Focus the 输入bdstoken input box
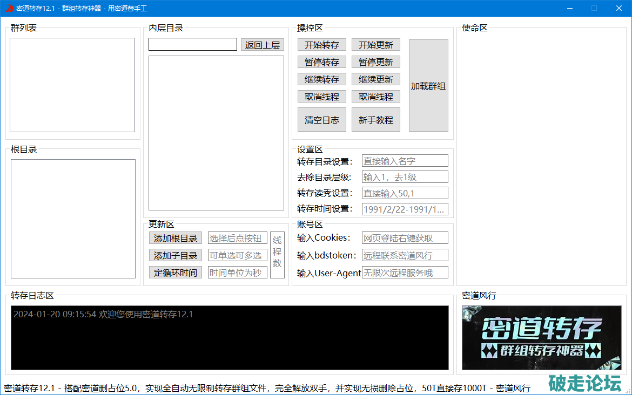632x395 pixels. [405, 255]
